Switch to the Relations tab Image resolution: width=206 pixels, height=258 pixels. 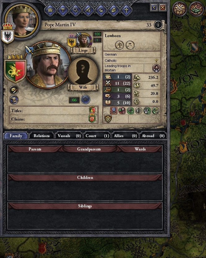point(42,136)
